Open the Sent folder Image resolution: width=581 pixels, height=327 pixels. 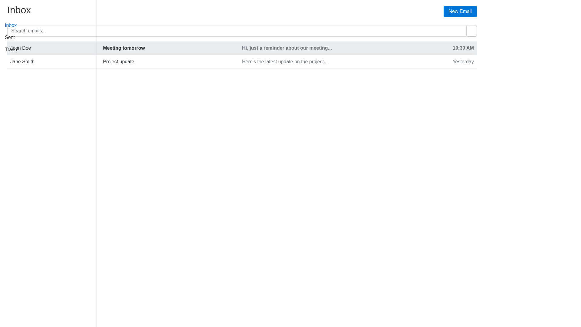pyautogui.click(x=10, y=37)
